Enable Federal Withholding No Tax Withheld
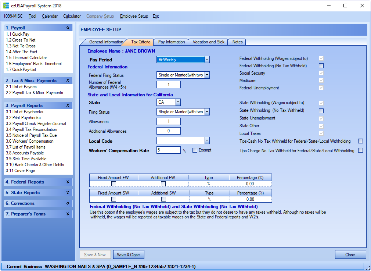The width and height of the screenshot is (371, 271). [321, 66]
